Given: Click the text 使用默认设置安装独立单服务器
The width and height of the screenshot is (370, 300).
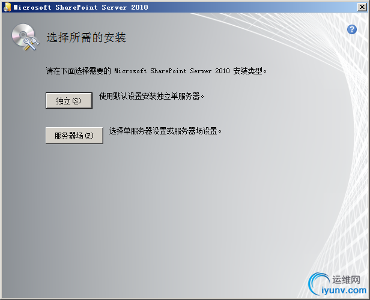Looking at the screenshot, I should coord(151,96).
